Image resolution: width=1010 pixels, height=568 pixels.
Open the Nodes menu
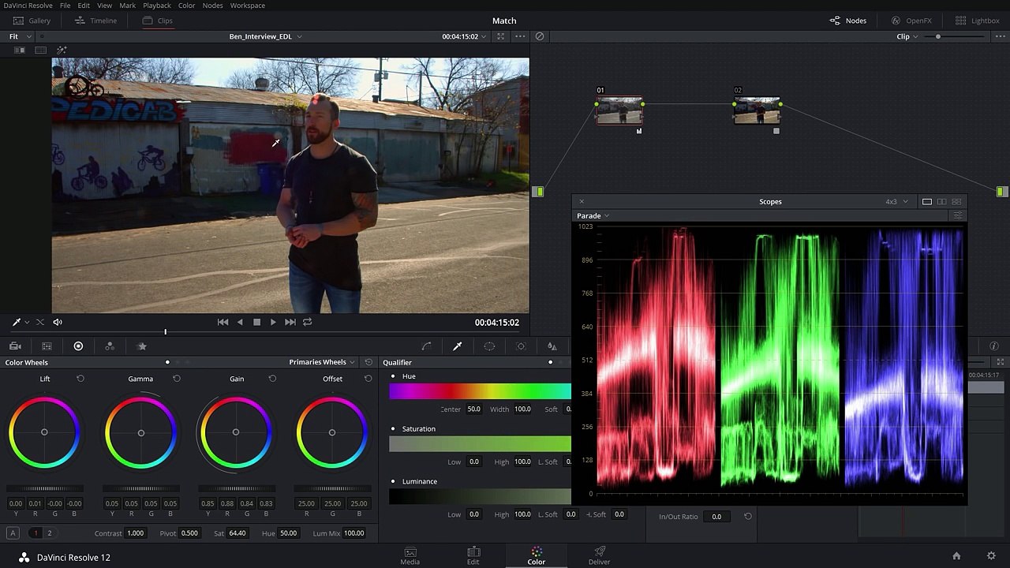click(212, 6)
